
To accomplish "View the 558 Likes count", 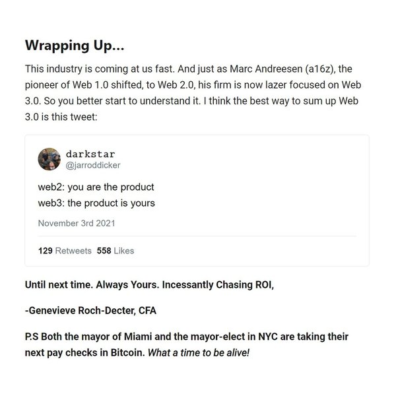I will pos(115,251).
